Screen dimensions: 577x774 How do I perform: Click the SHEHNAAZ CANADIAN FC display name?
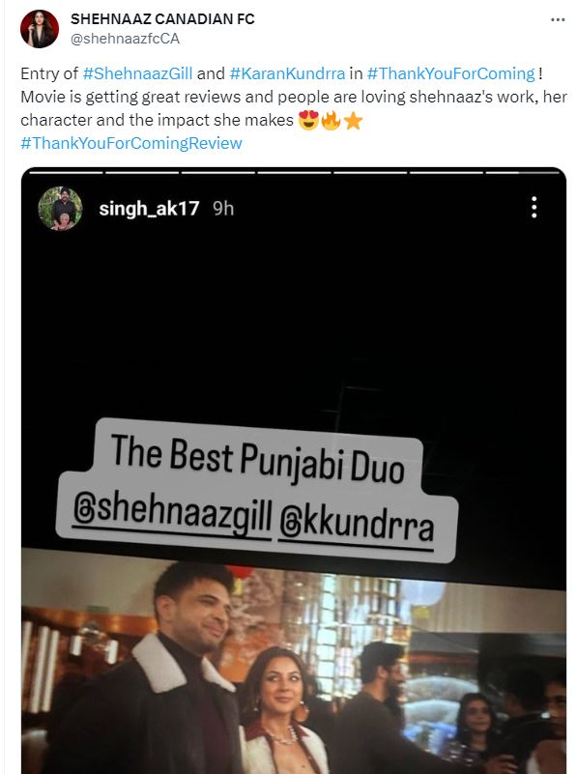point(162,19)
